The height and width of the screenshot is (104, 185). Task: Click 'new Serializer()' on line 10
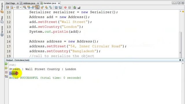click(99, 12)
